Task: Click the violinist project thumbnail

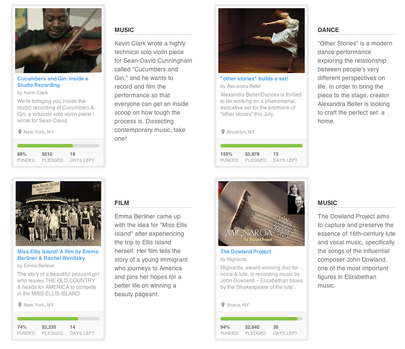Action: (x=58, y=40)
